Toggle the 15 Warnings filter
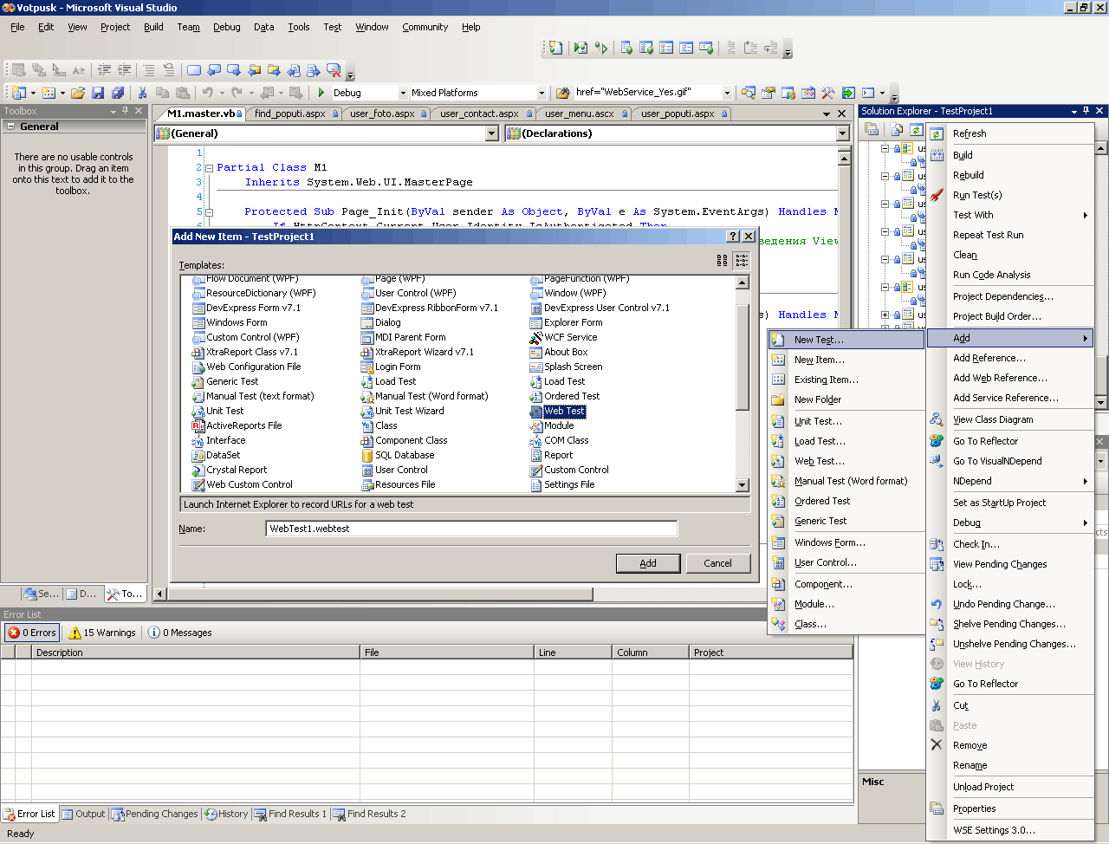Image resolution: width=1109 pixels, height=844 pixels. 102,633
